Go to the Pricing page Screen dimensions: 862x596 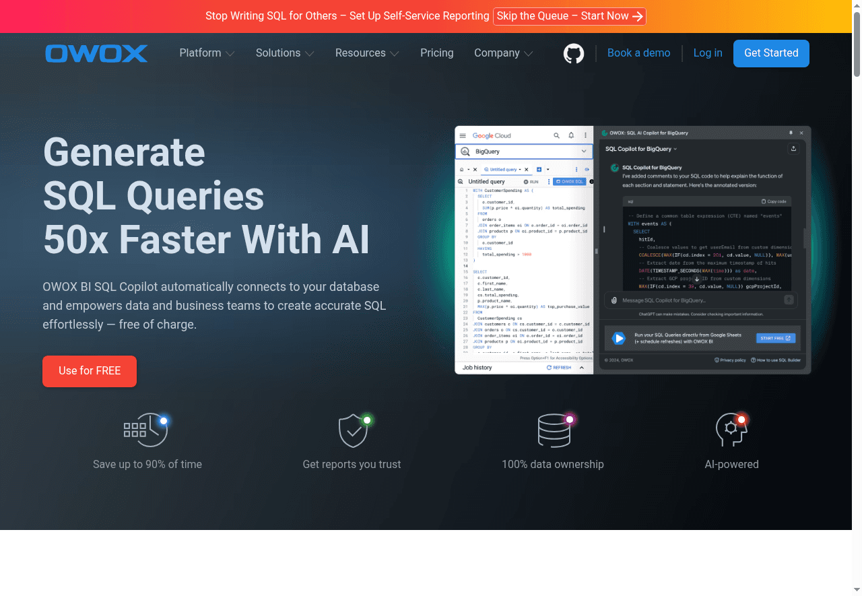pos(436,53)
